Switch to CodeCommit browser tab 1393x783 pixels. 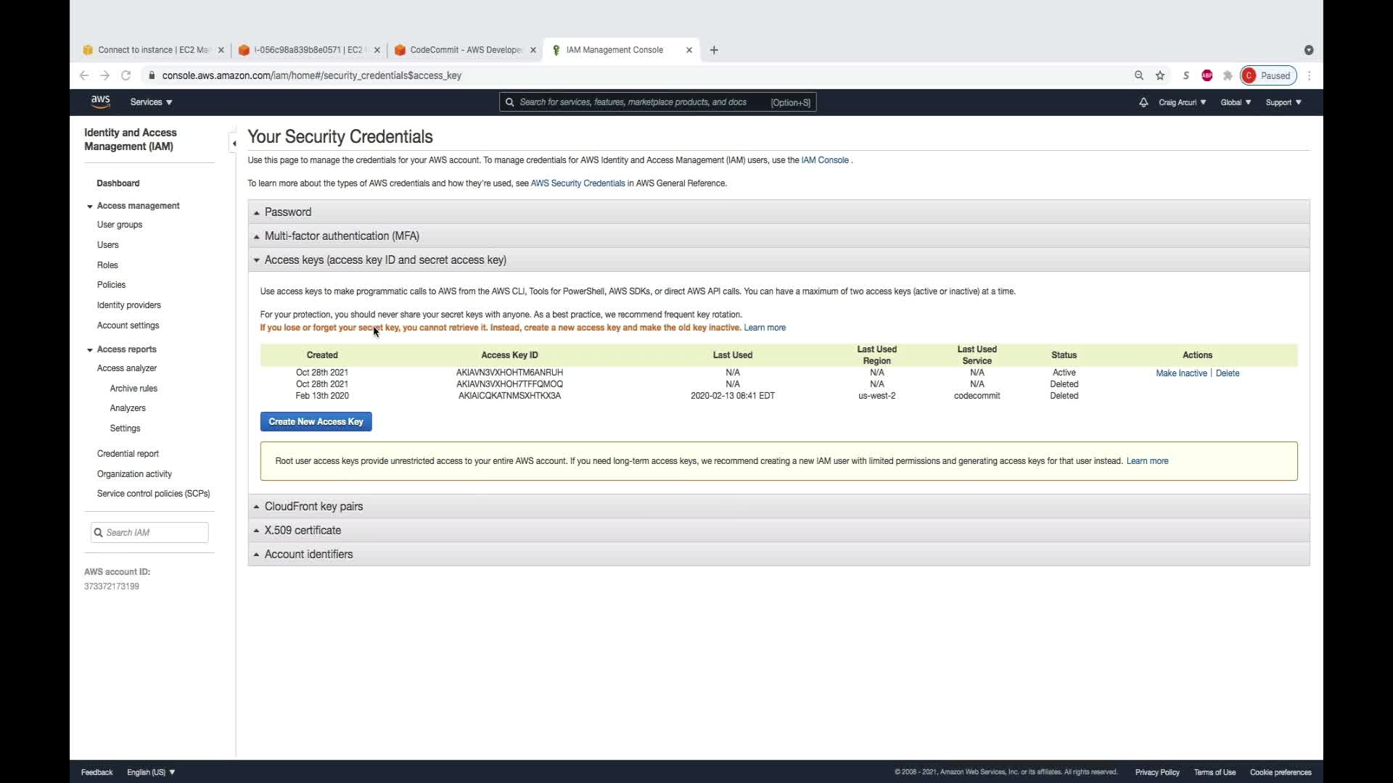464,50
